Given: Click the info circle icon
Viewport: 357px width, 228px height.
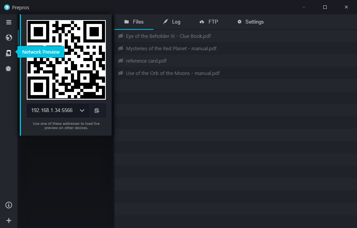Looking at the screenshot, I should click(x=9, y=205).
